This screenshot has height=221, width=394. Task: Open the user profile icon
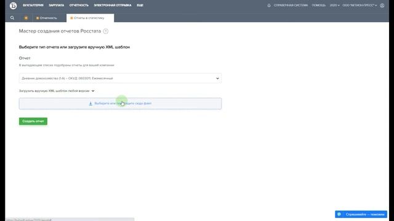coord(382,6)
